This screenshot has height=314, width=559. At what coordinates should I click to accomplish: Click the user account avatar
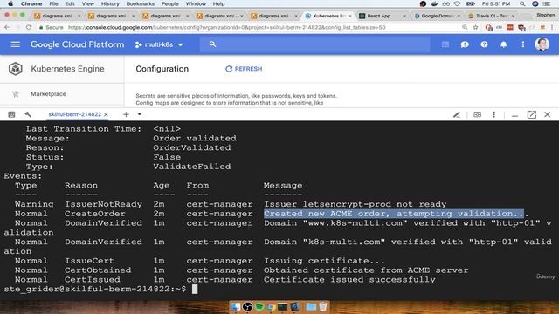[542, 44]
